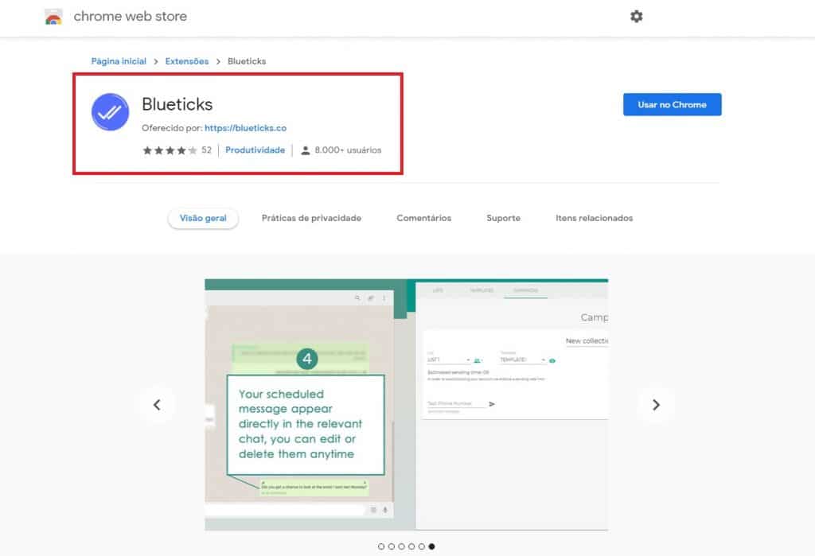Select the second carousel dot
The image size is (815, 556).
tap(392, 546)
